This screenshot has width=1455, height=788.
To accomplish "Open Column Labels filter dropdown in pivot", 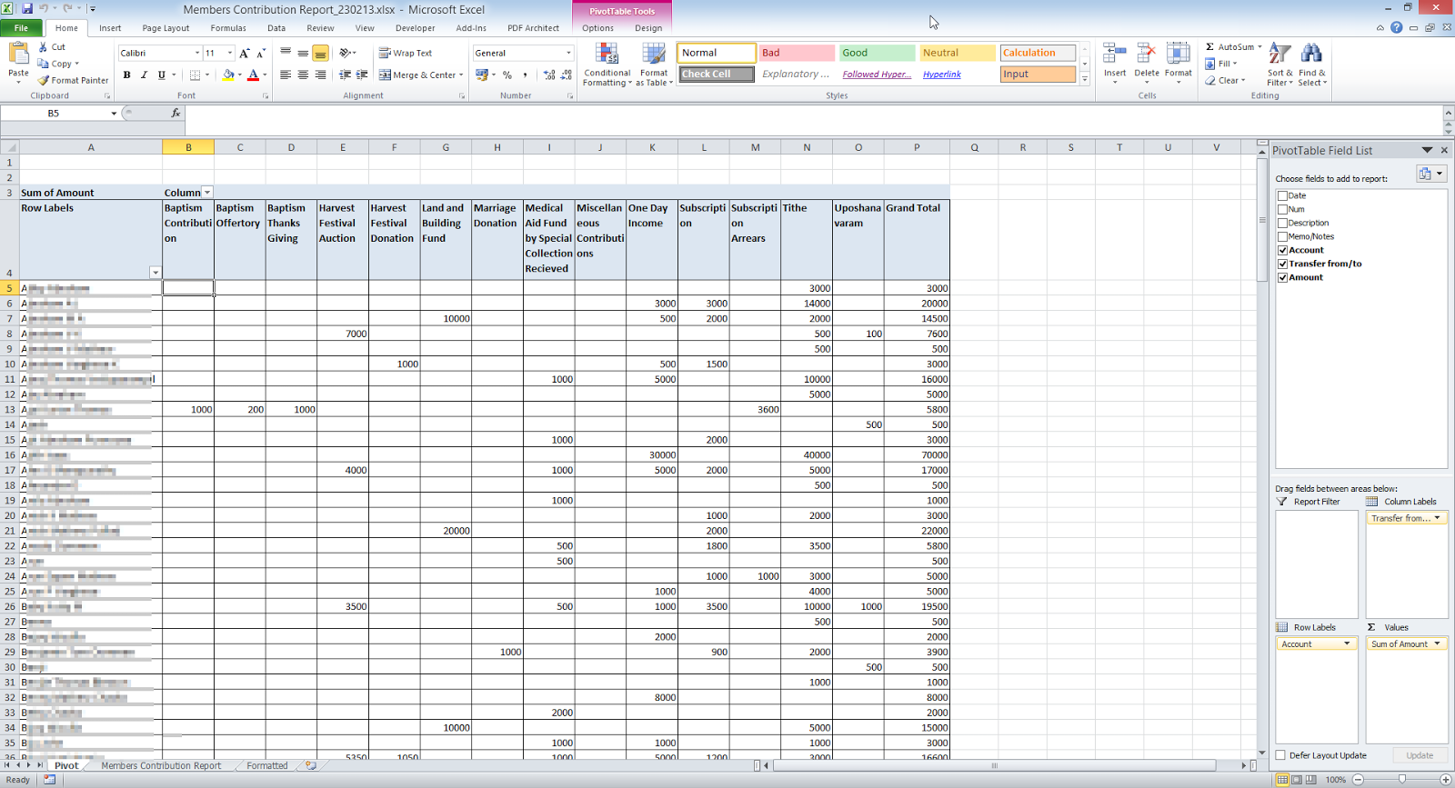I will point(207,193).
